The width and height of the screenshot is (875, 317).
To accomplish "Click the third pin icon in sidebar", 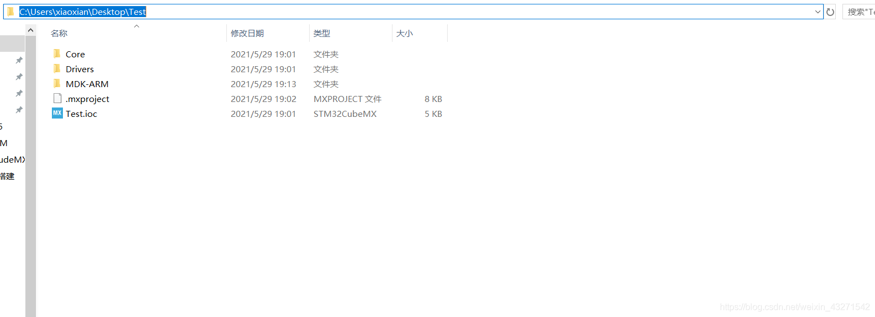I will point(19,93).
